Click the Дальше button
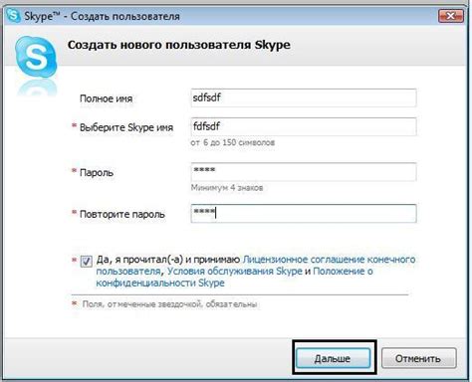472x382 pixels. pos(333,358)
